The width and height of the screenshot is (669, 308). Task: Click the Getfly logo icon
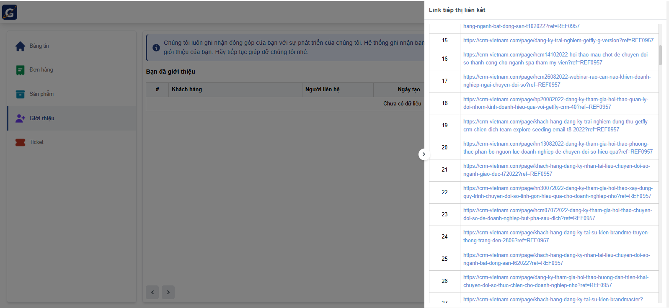tap(10, 12)
